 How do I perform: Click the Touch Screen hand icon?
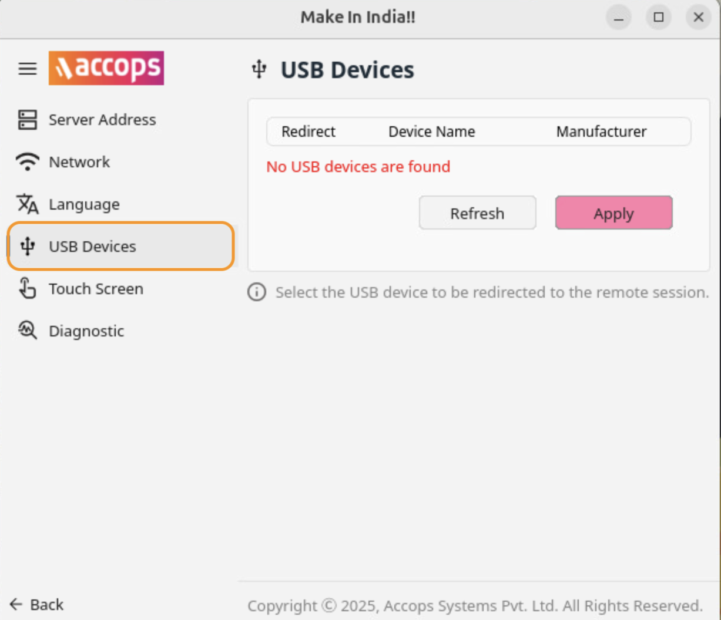coord(27,289)
